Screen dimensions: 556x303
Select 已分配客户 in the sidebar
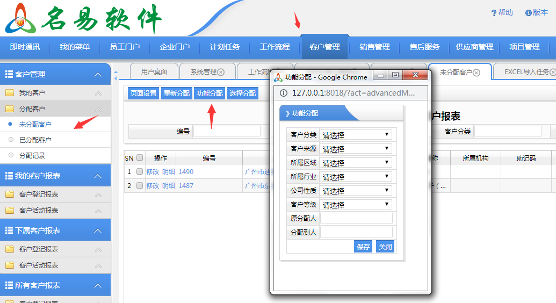[35, 140]
